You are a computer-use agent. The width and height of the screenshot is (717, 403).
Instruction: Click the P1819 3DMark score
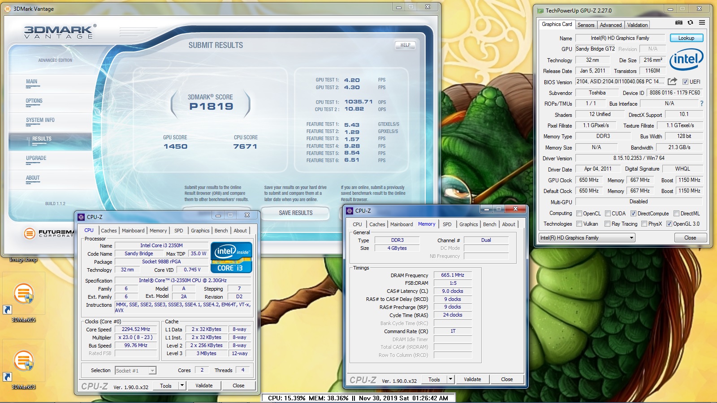[211, 107]
